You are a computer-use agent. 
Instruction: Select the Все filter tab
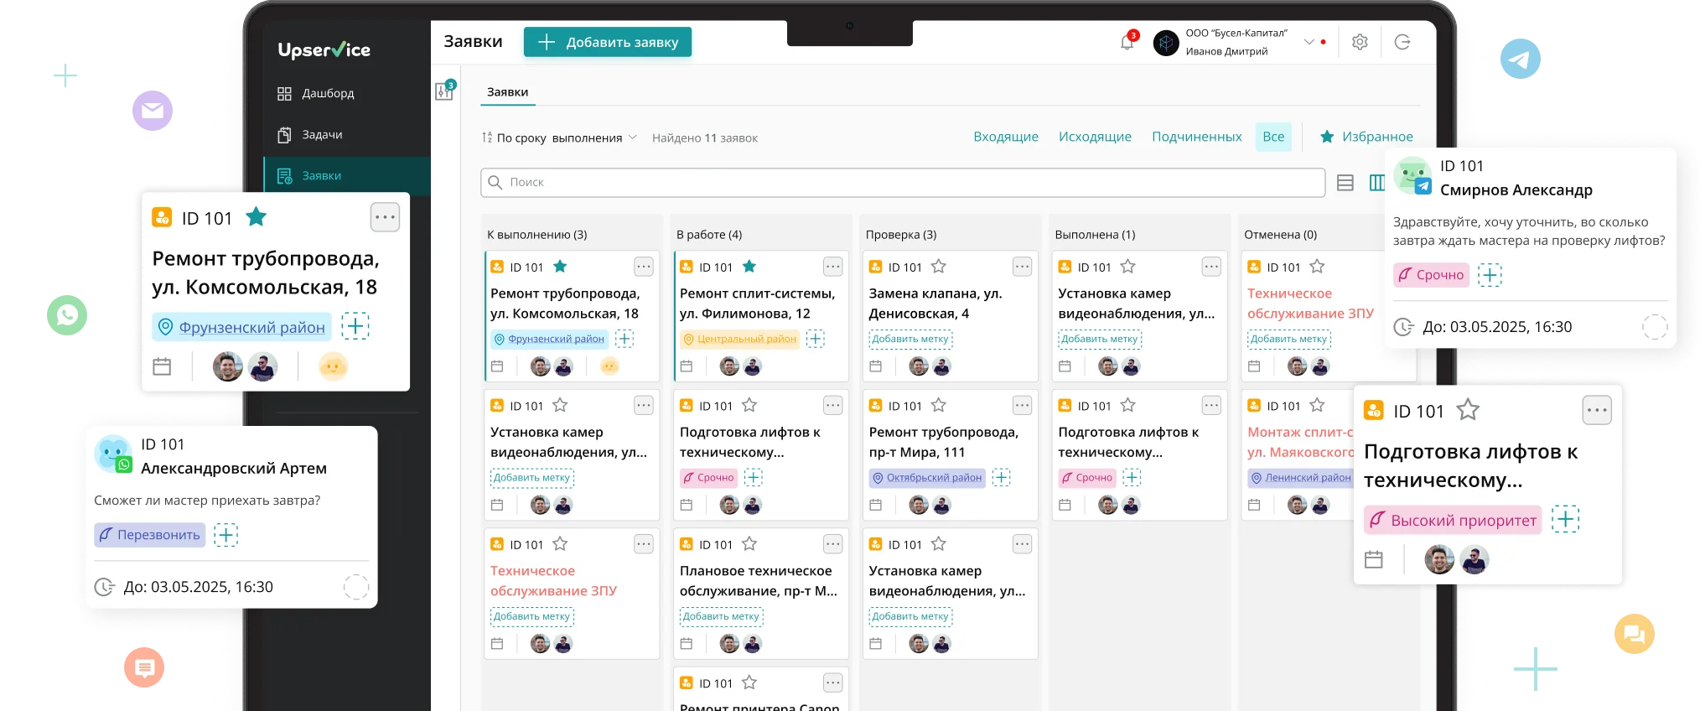coord(1273,137)
